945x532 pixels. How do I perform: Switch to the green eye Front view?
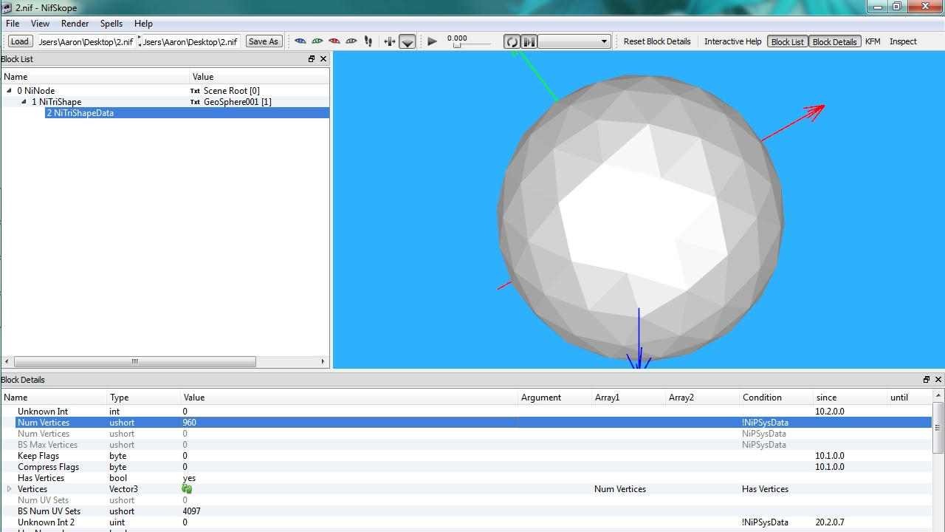click(x=317, y=41)
